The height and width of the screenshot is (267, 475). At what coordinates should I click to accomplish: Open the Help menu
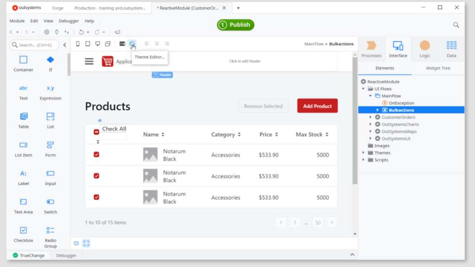[89, 21]
